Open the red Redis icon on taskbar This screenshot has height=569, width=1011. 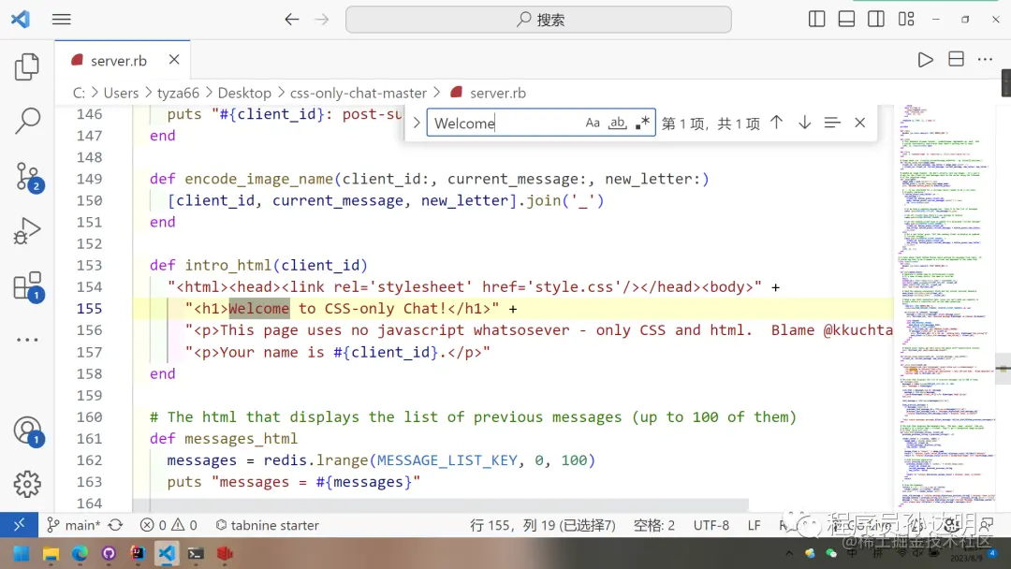[x=225, y=553]
